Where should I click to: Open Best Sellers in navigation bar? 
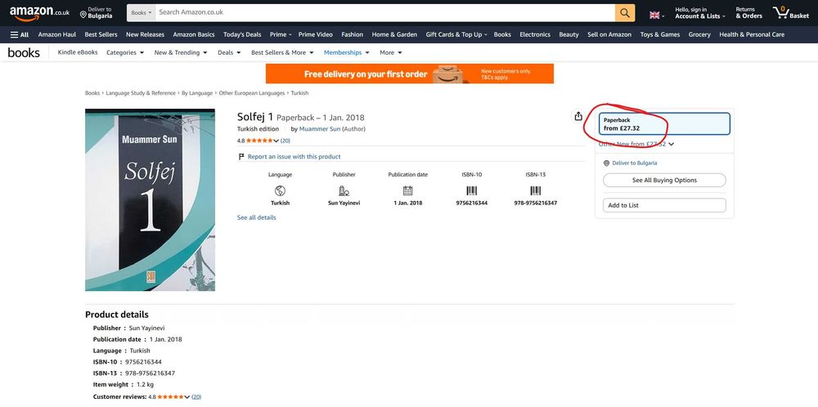coord(101,34)
